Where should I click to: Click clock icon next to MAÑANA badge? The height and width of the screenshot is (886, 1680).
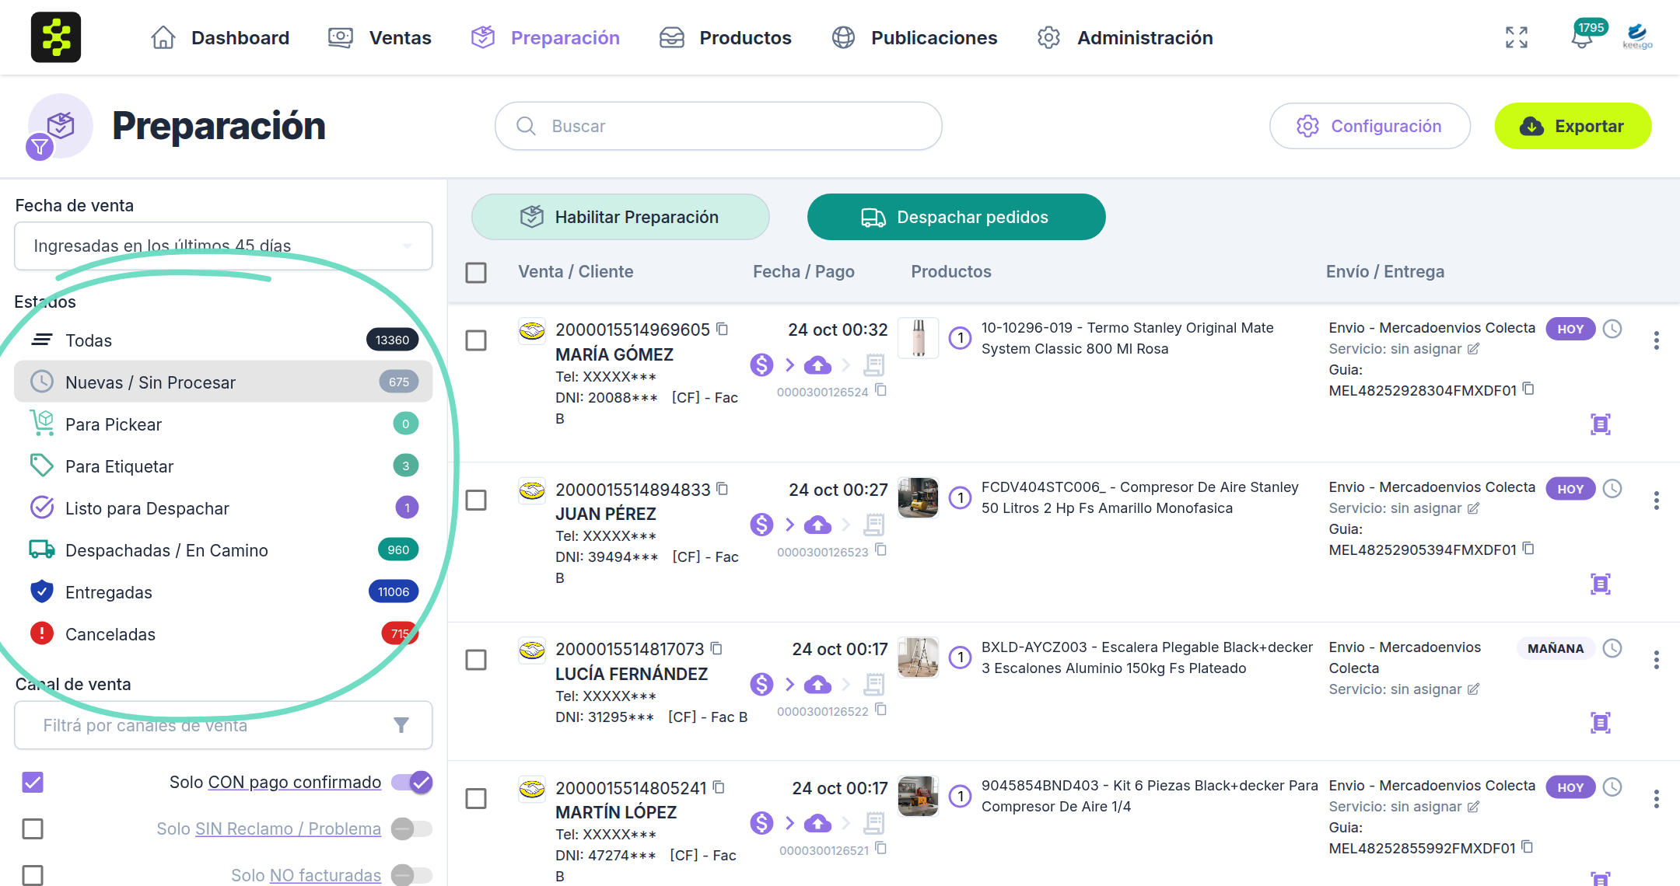point(1613,648)
